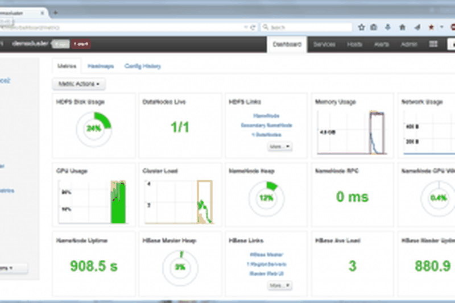
Task: Open the URL history dropdown arrow
Action: tap(246, 27)
